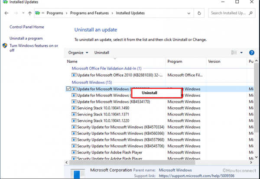Open Turn Windows features on or off
Image resolution: width=260 pixels, height=179 pixels.
pos(33,48)
